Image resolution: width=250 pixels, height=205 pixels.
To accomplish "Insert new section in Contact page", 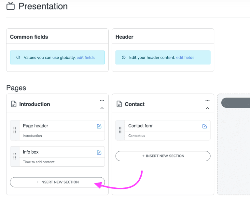I will [163, 156].
